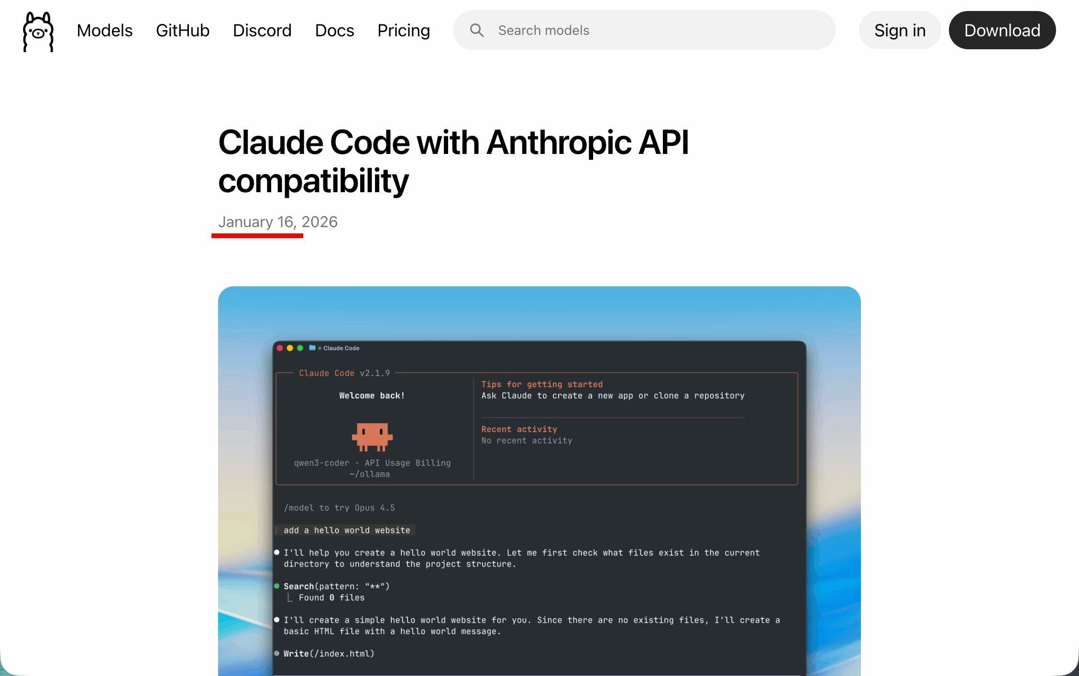Click the orange Claude Code pixel mascot
The width and height of the screenshot is (1079, 676).
[372, 436]
